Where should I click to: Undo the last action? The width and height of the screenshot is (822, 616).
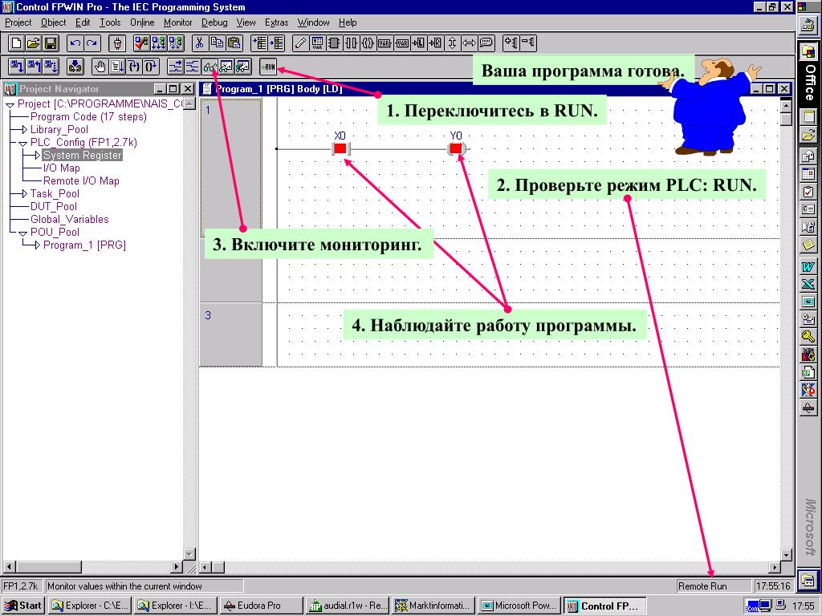75,43
